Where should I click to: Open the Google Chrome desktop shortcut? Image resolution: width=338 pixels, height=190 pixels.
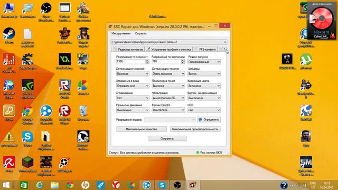point(27,115)
